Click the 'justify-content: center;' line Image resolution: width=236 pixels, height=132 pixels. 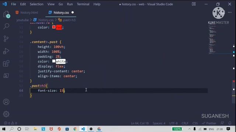coord(61,71)
